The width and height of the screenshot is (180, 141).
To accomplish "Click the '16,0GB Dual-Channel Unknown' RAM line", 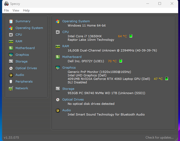I will coord(112,50).
